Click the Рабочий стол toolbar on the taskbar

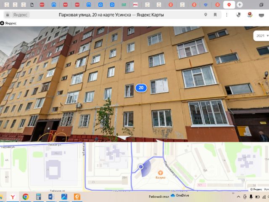pyautogui.click(x=159, y=197)
